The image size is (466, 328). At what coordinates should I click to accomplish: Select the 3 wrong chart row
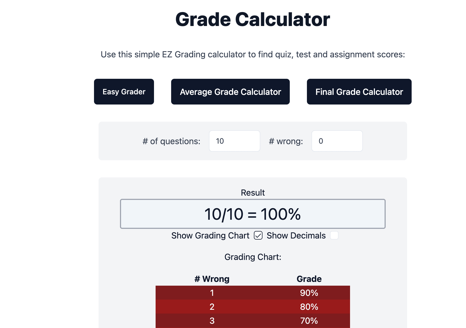[x=253, y=320]
